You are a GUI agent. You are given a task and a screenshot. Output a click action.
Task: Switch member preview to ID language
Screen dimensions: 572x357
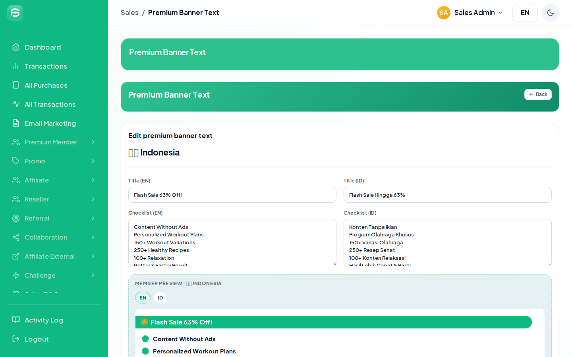tap(160, 298)
